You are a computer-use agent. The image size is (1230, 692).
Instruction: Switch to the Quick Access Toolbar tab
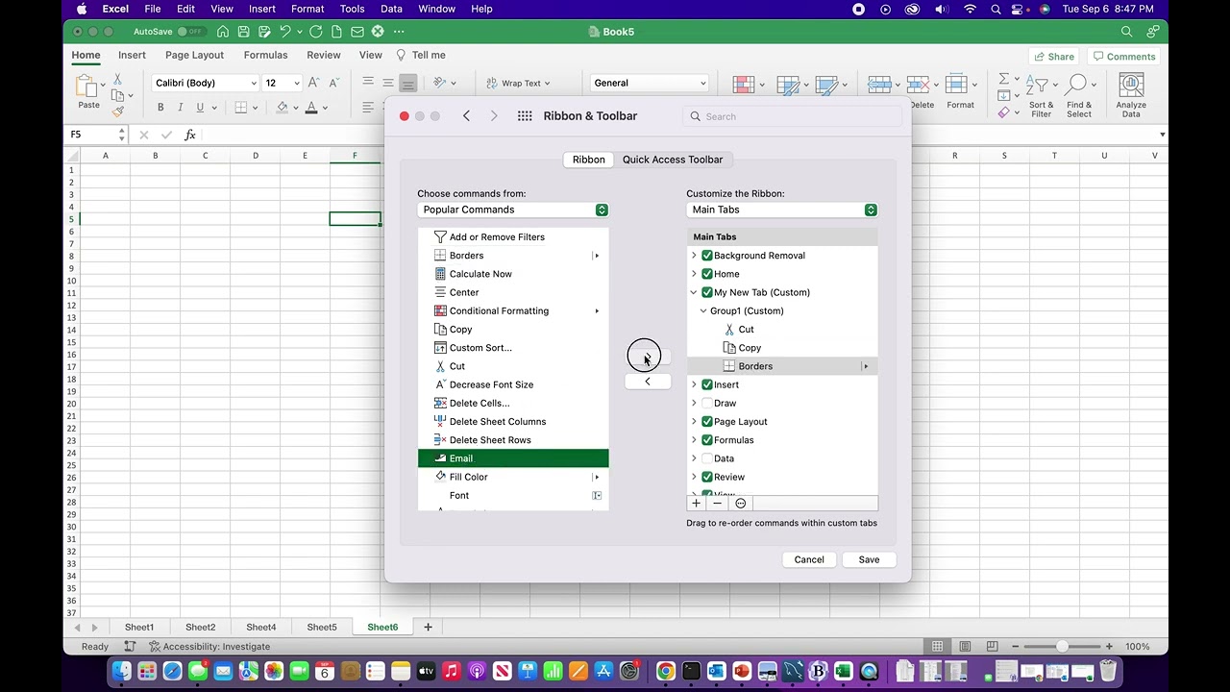[x=673, y=160]
